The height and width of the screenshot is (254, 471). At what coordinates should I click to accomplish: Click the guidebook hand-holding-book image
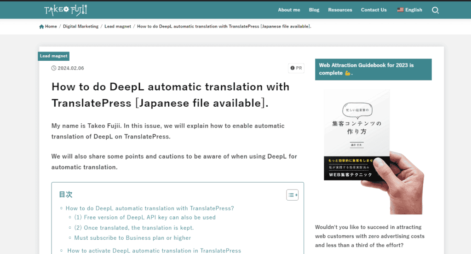[x=373, y=151]
